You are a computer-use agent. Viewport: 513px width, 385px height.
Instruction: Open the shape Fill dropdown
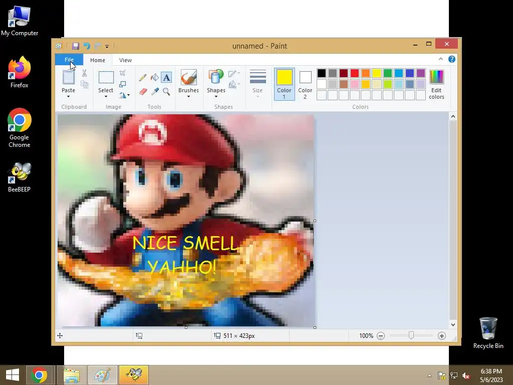234,85
